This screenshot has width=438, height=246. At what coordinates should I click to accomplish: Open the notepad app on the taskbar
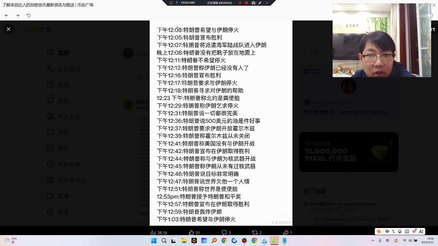[285, 241]
